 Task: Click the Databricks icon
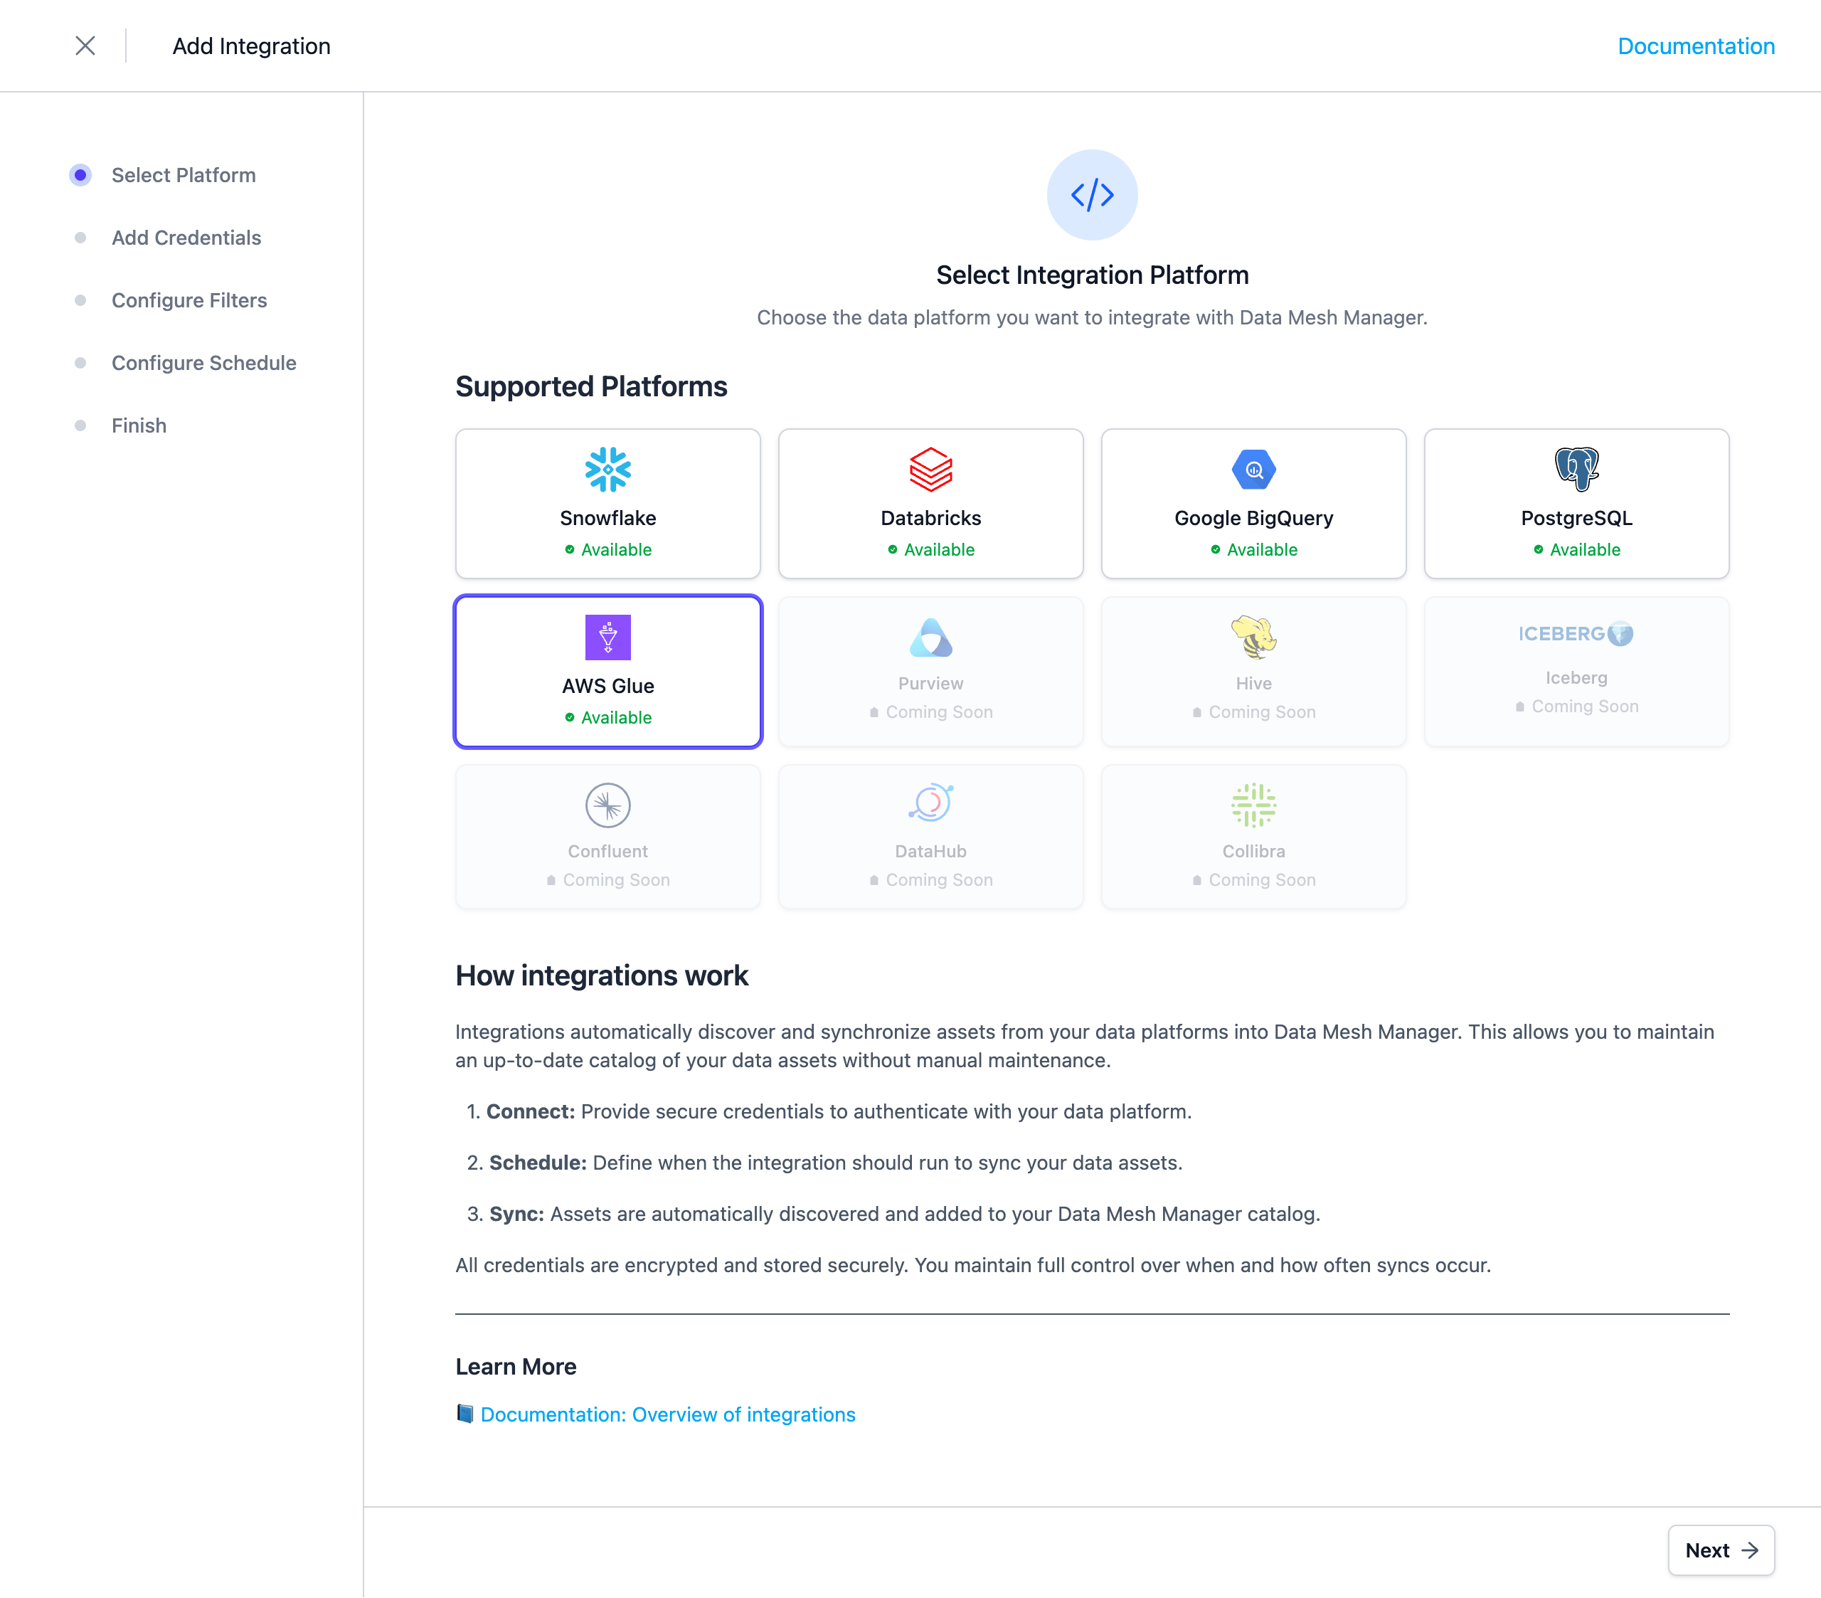point(930,470)
